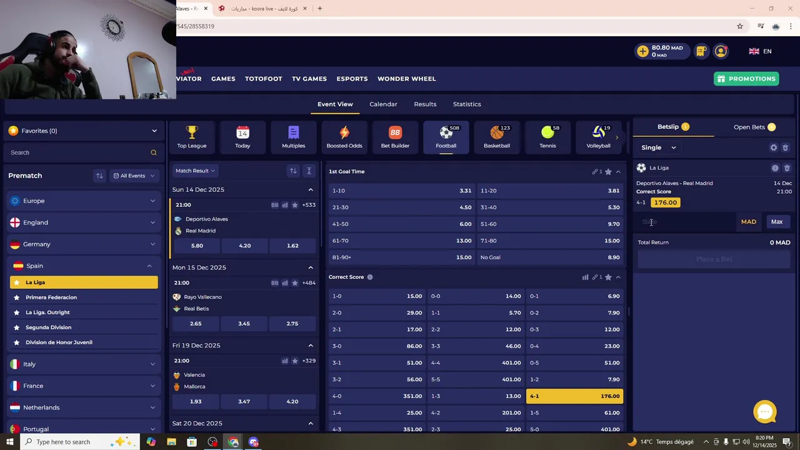Click the Stake input field

tap(686, 222)
